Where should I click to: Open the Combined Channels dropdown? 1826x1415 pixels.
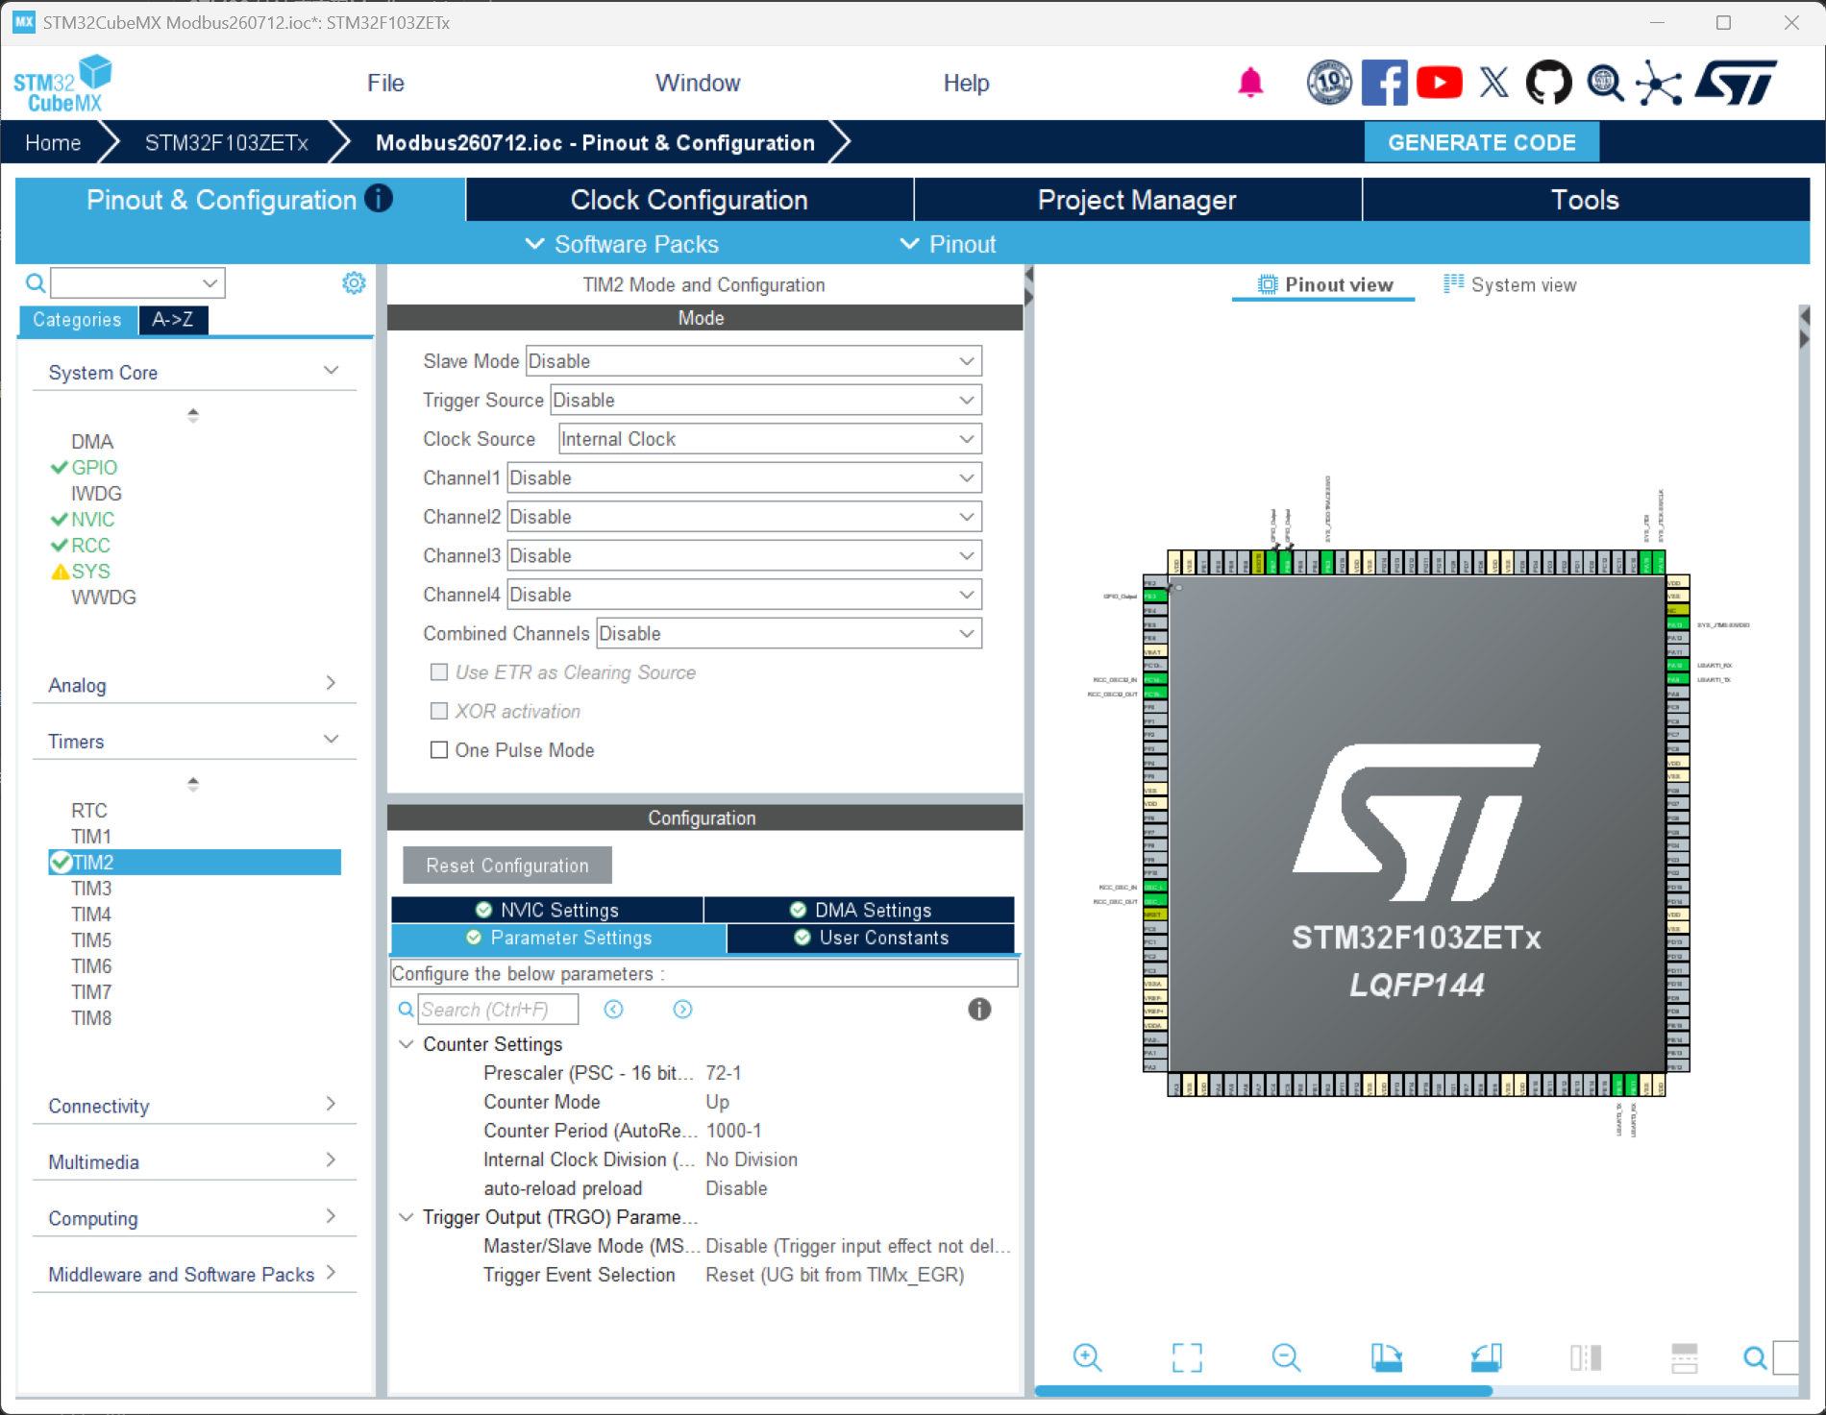pyautogui.click(x=789, y=634)
